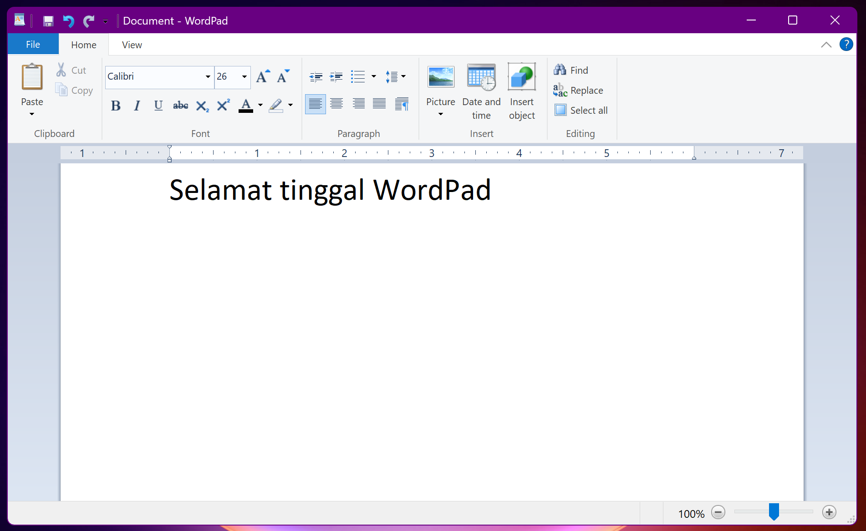The image size is (866, 531).
Task: Zoom in using the plus button
Action: pos(830,512)
